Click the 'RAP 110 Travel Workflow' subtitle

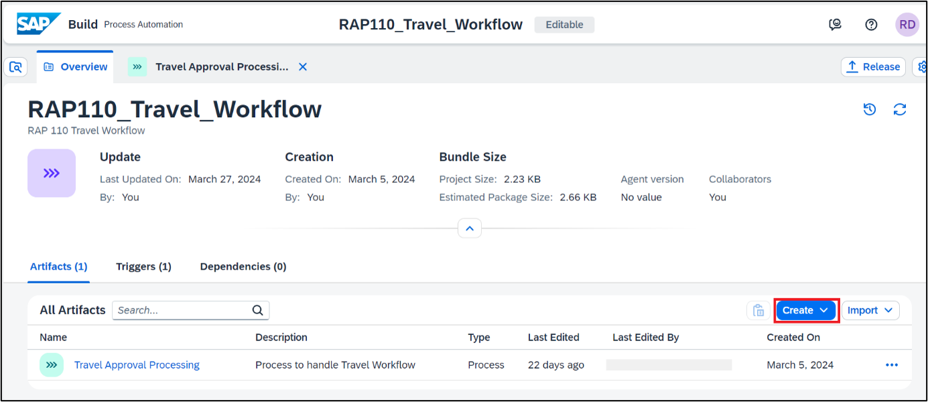pos(86,131)
